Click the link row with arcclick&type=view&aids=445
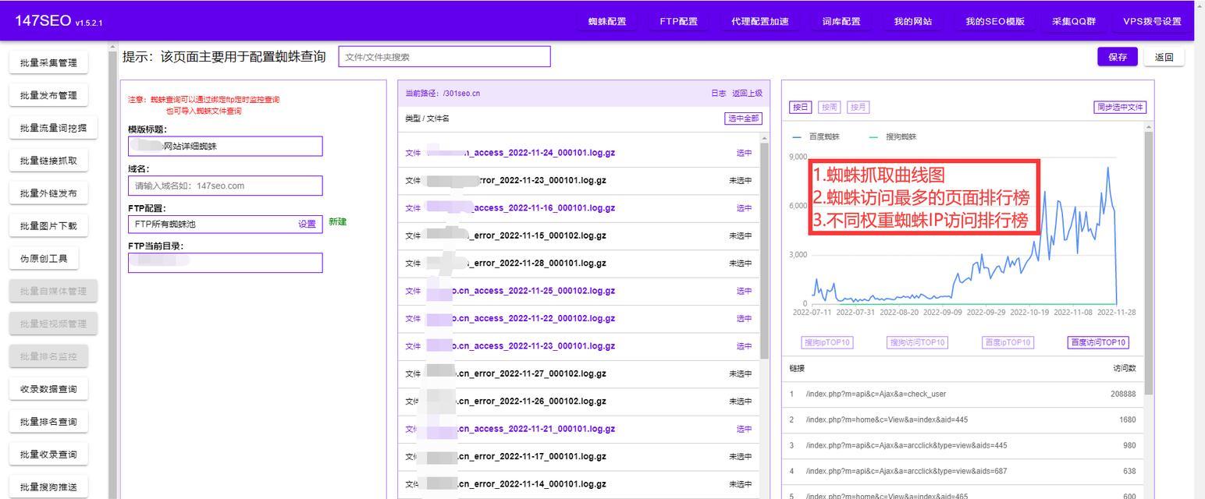This screenshot has width=1205, height=499. [962, 446]
